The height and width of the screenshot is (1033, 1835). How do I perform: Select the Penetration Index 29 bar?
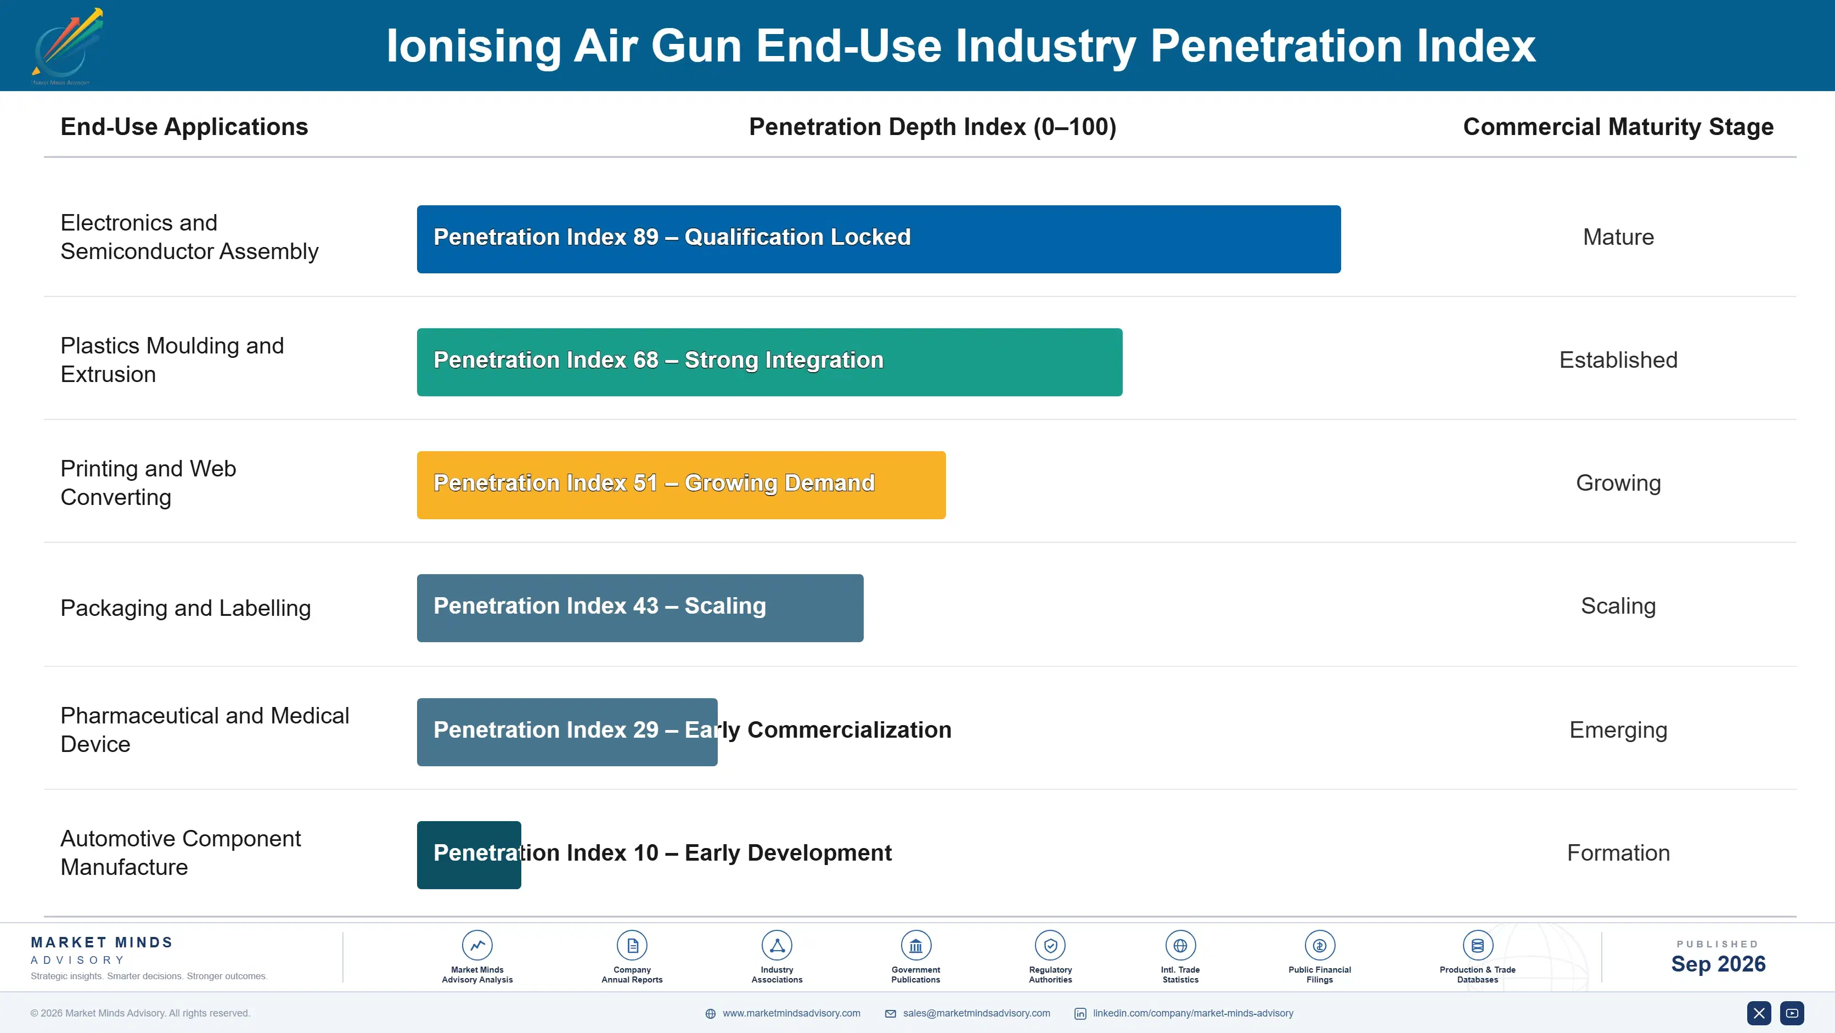[567, 732]
